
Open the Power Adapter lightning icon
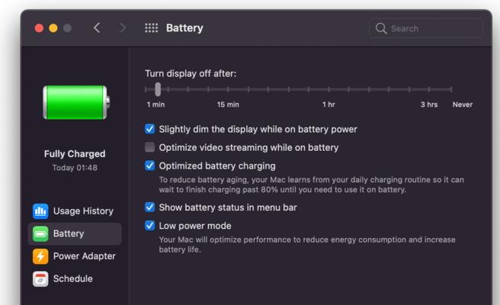[x=40, y=256]
